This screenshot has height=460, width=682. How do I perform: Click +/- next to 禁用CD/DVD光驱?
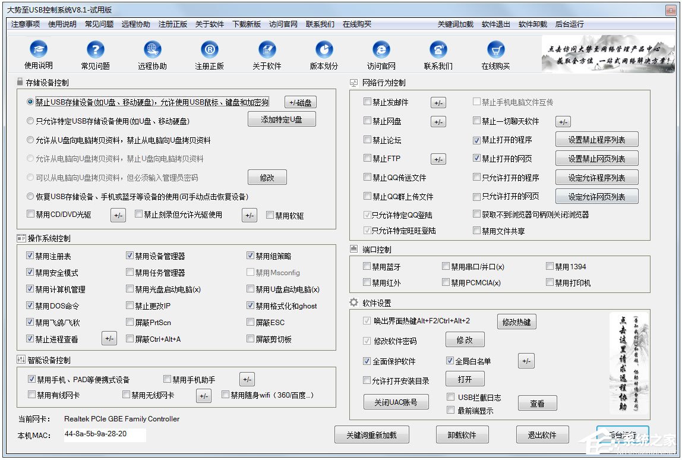pyautogui.click(x=118, y=215)
